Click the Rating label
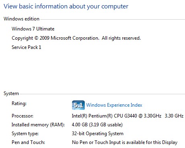This screenshot has height=148, width=185. click(19, 103)
